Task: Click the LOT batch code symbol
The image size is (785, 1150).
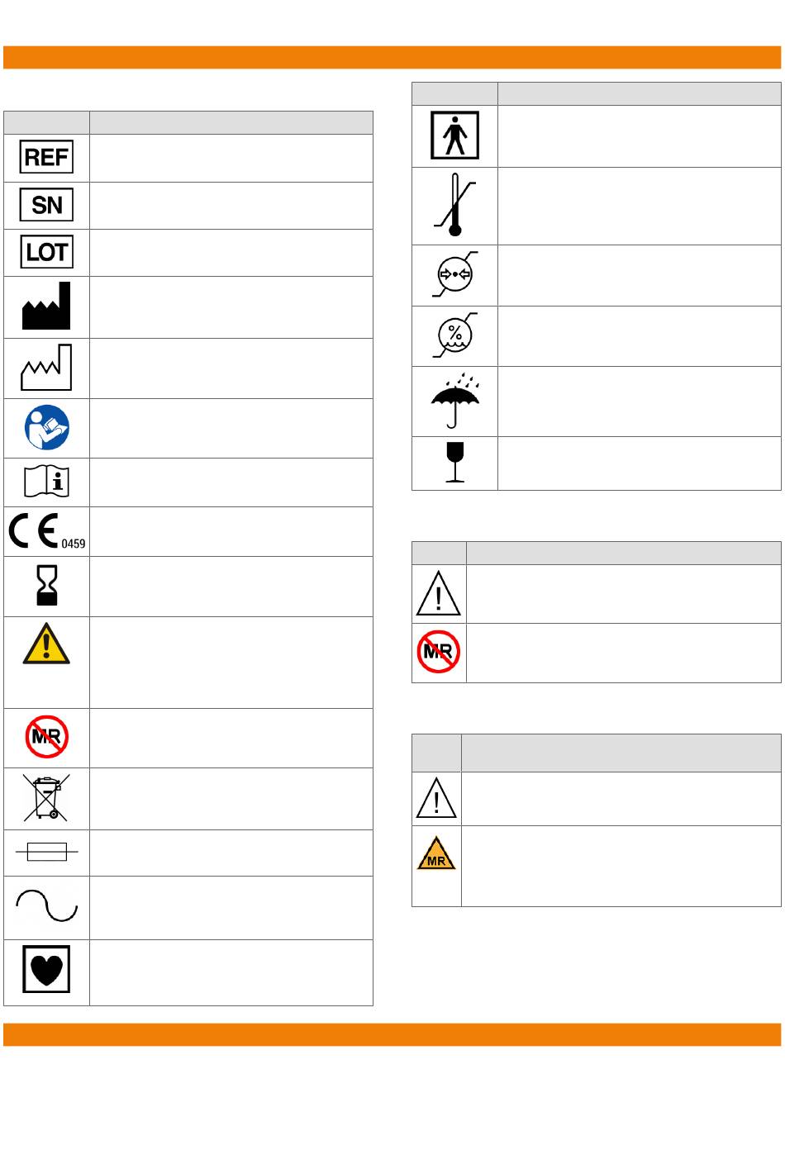Action: click(46, 252)
